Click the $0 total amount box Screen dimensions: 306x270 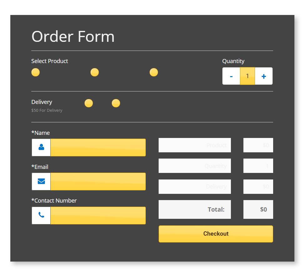click(258, 209)
